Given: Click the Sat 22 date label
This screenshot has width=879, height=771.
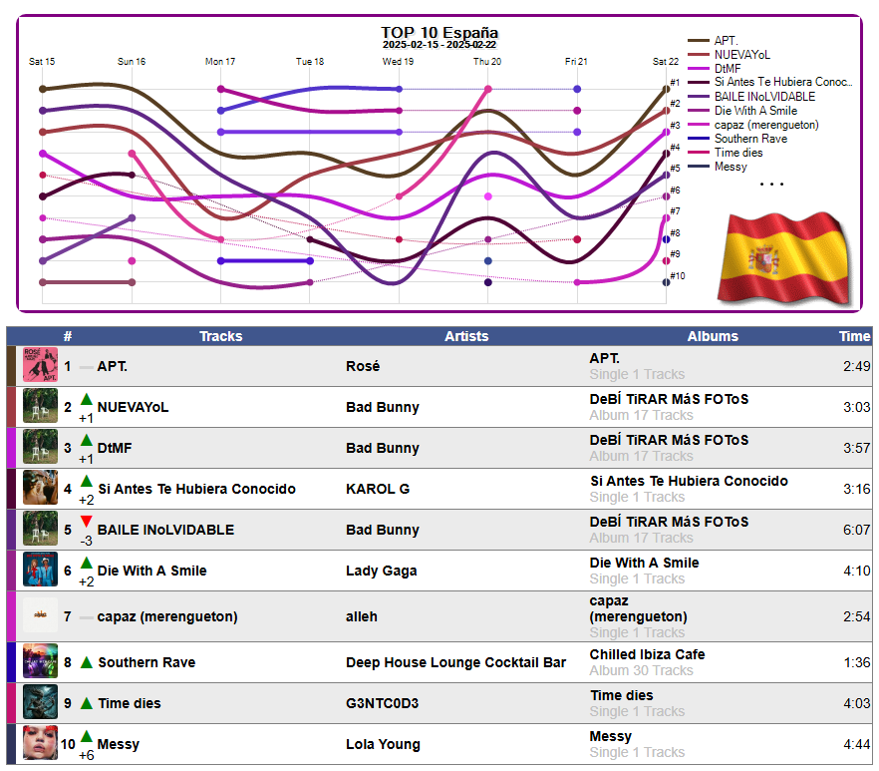Looking at the screenshot, I should (666, 61).
